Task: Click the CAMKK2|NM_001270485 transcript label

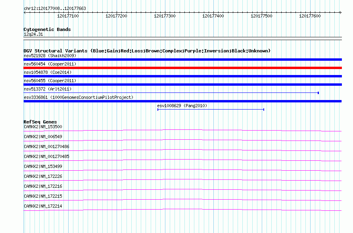Action: [46, 156]
